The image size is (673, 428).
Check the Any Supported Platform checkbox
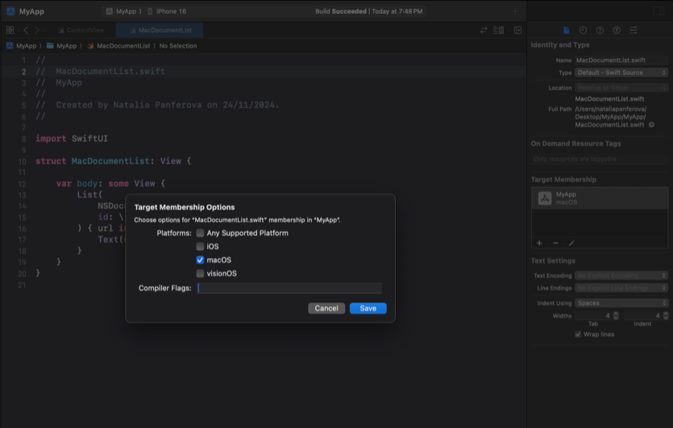tap(200, 233)
